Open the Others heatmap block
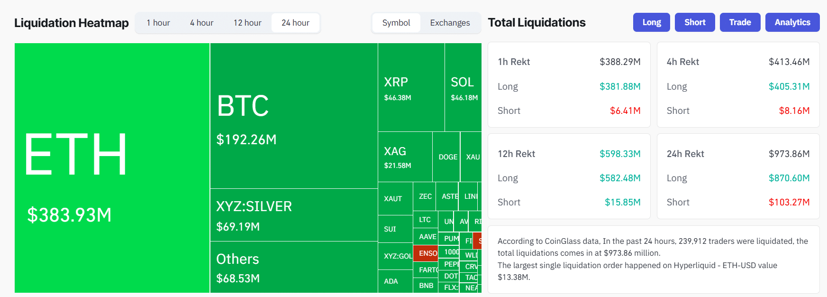 click(294, 267)
